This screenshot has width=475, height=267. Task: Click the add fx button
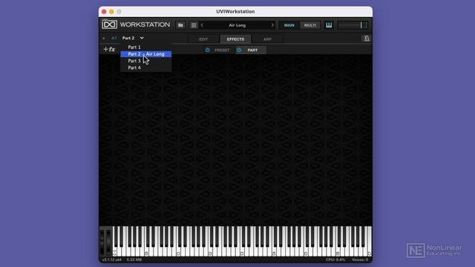(109, 49)
